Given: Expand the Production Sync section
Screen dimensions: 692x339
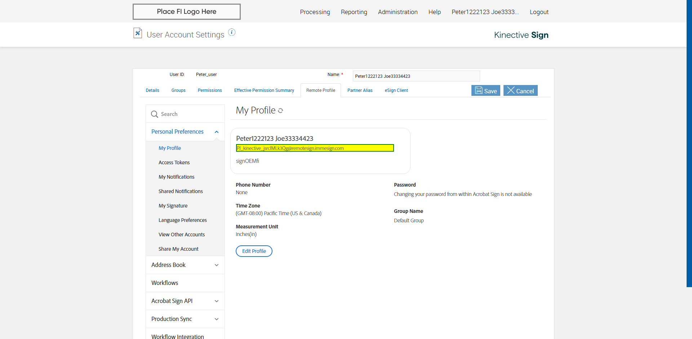Looking at the screenshot, I should (217, 319).
